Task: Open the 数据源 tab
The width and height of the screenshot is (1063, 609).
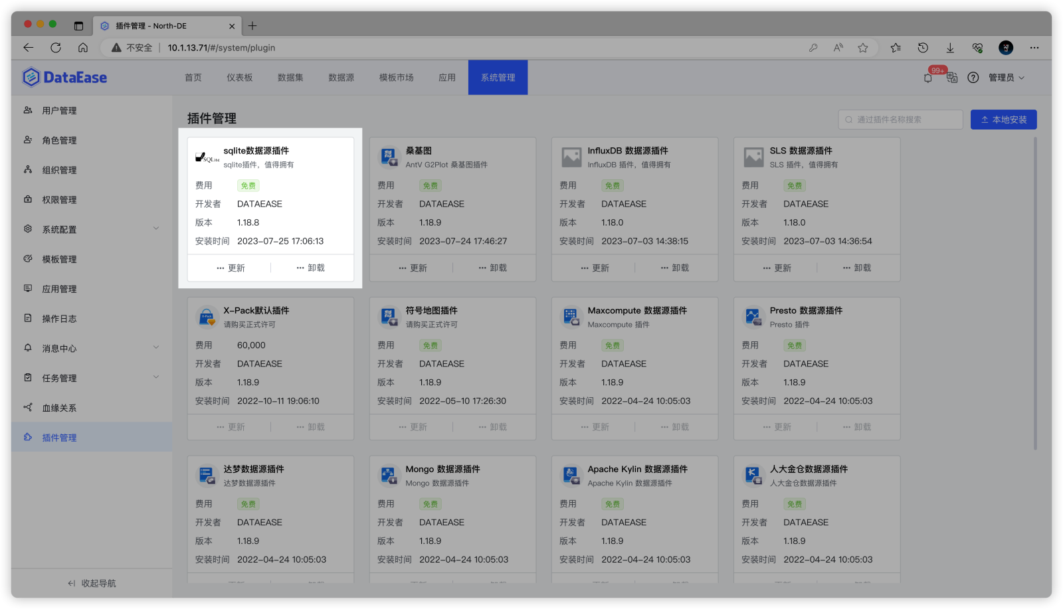Action: (x=341, y=78)
